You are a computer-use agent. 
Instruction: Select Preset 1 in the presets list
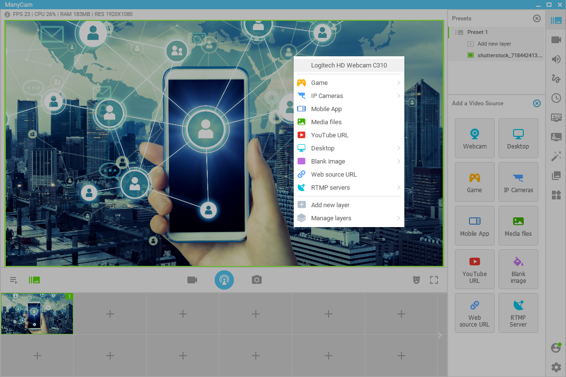[x=496, y=32]
